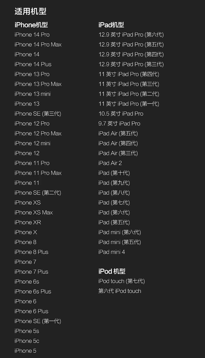Select iPhone 5c model
Image resolution: width=205 pixels, height=358 pixels.
[27, 341]
